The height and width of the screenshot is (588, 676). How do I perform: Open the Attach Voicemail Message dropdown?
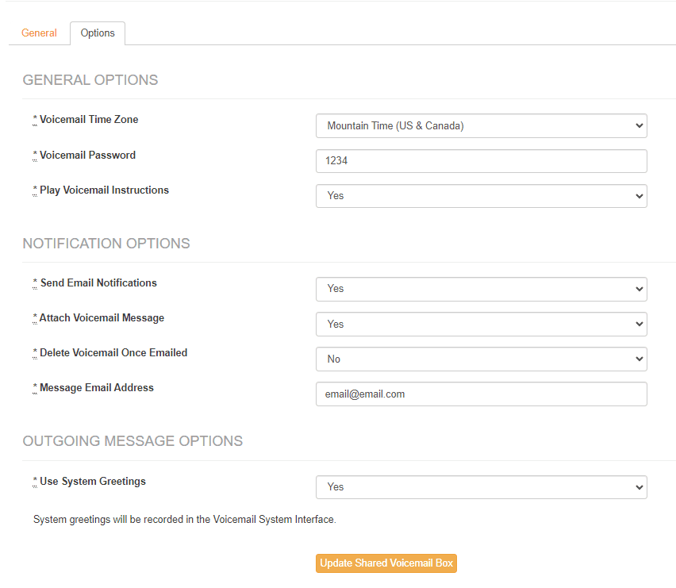tap(481, 325)
